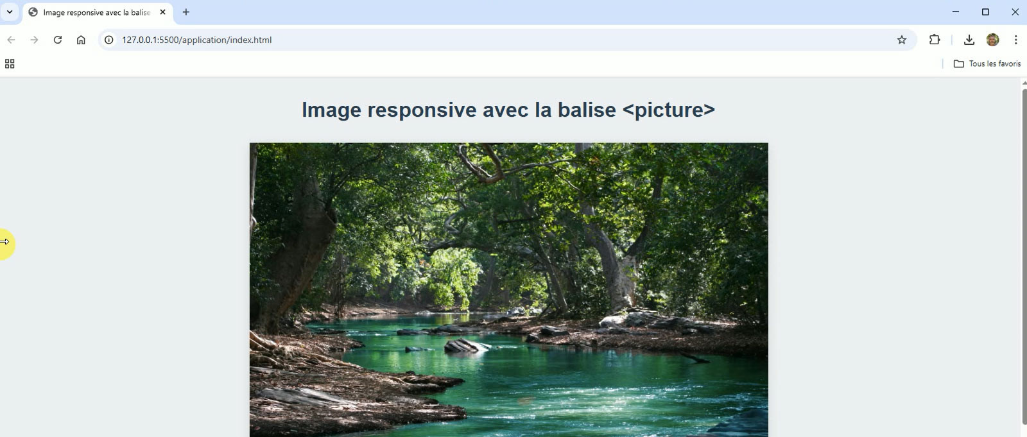Select the Image responsive avec la balise tab
1027x437 pixels.
pyautogui.click(x=97, y=12)
